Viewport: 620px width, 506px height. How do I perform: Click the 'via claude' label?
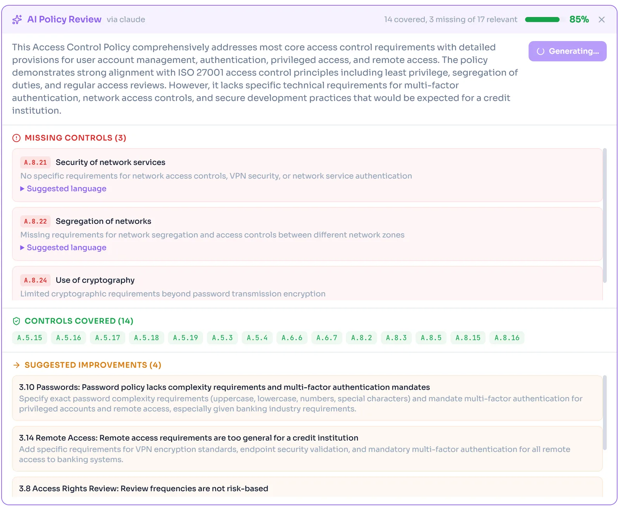126,19
